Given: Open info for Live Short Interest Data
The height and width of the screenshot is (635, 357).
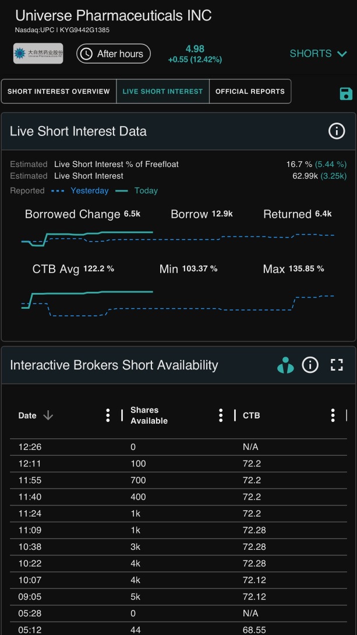Looking at the screenshot, I should pyautogui.click(x=337, y=131).
